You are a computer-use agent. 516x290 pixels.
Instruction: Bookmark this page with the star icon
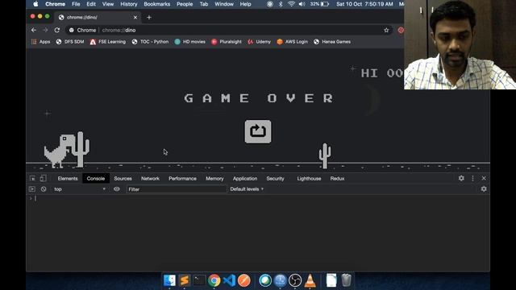386,31
